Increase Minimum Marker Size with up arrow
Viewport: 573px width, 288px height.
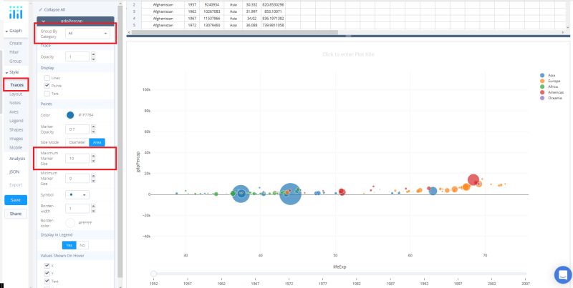(93, 176)
